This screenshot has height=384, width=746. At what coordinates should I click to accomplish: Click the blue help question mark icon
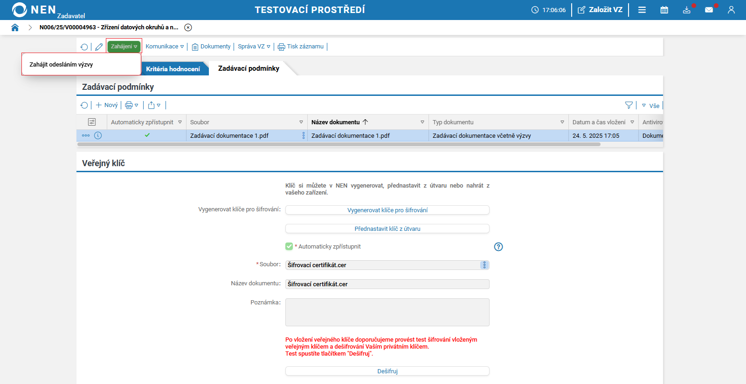tap(498, 247)
